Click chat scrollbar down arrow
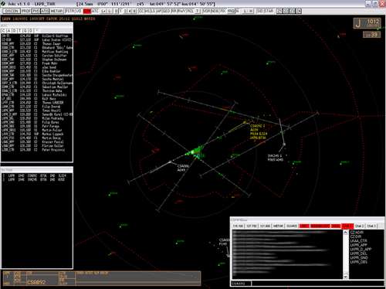386x289 pixels. [346, 277]
